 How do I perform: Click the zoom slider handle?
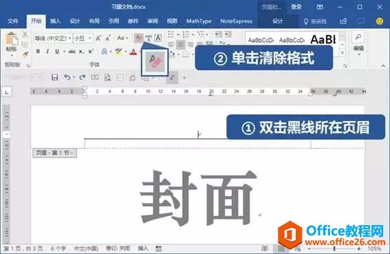tap(334, 248)
